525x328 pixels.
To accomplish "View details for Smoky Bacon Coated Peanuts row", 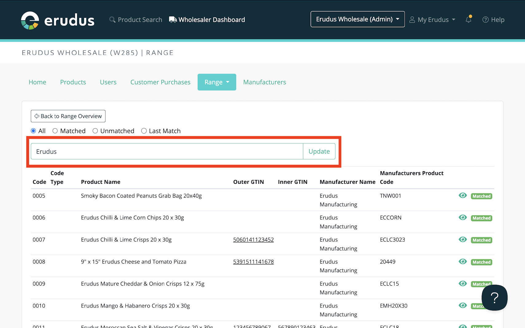I will point(463,195).
